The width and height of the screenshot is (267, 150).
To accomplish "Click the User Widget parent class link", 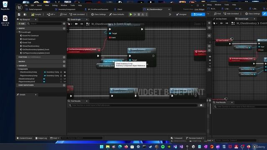I will coord(199,9).
